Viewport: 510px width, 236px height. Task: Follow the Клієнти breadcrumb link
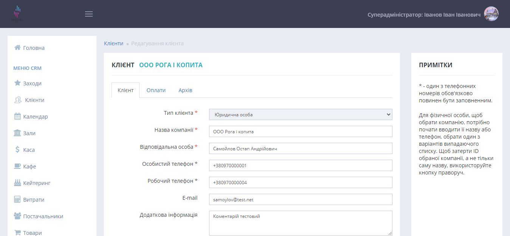[x=113, y=43]
